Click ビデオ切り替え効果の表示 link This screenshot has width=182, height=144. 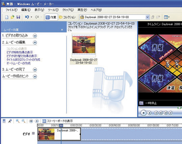pyautogui.click(x=22, y=56)
